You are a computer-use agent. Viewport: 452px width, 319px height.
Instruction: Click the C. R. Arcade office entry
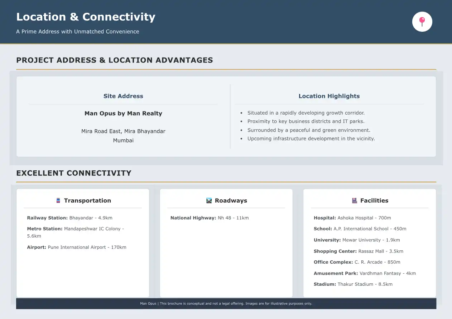[357, 262]
